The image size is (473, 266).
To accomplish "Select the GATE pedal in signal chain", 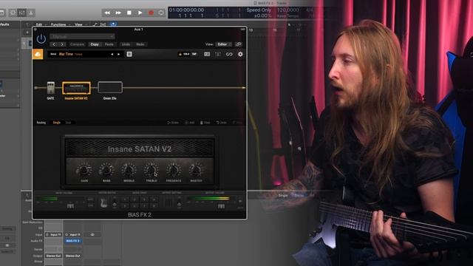I will pyautogui.click(x=51, y=88).
